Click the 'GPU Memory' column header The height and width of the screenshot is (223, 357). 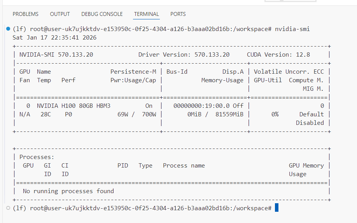point(306,166)
